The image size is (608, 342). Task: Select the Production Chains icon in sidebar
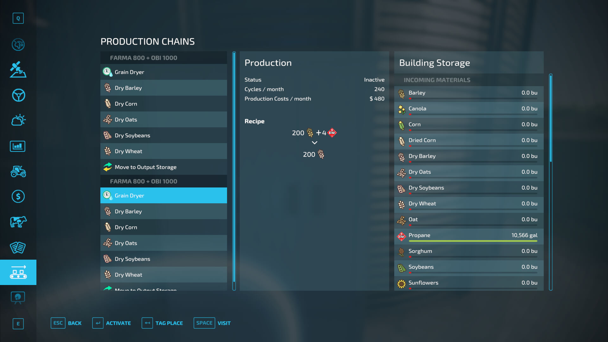pyautogui.click(x=18, y=272)
